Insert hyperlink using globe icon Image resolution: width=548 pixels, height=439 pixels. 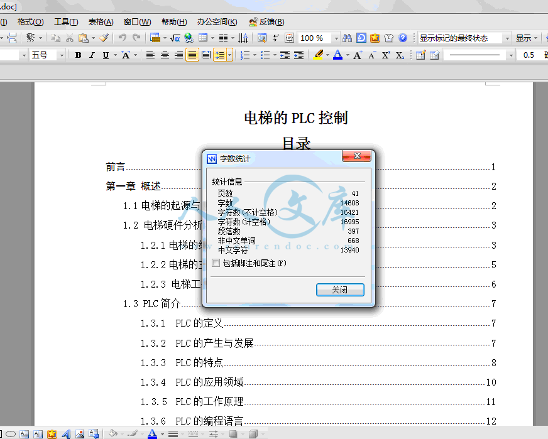(x=189, y=38)
